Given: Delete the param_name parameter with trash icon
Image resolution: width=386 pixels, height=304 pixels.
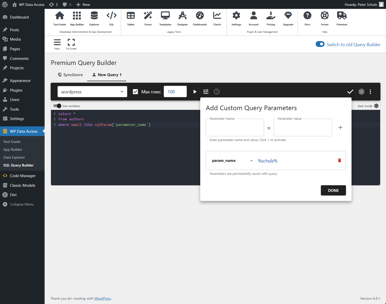Looking at the screenshot, I should click(x=339, y=160).
